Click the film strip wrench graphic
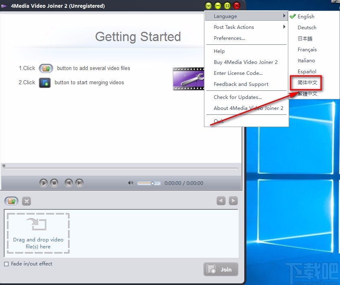340x285 pixels. click(188, 79)
